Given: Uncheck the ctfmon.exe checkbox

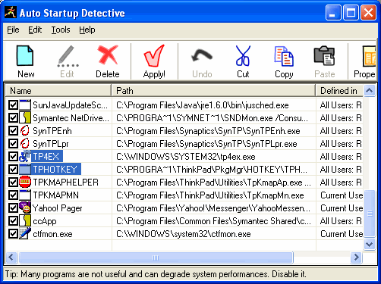Looking at the screenshot, I should pyautogui.click(x=13, y=233).
